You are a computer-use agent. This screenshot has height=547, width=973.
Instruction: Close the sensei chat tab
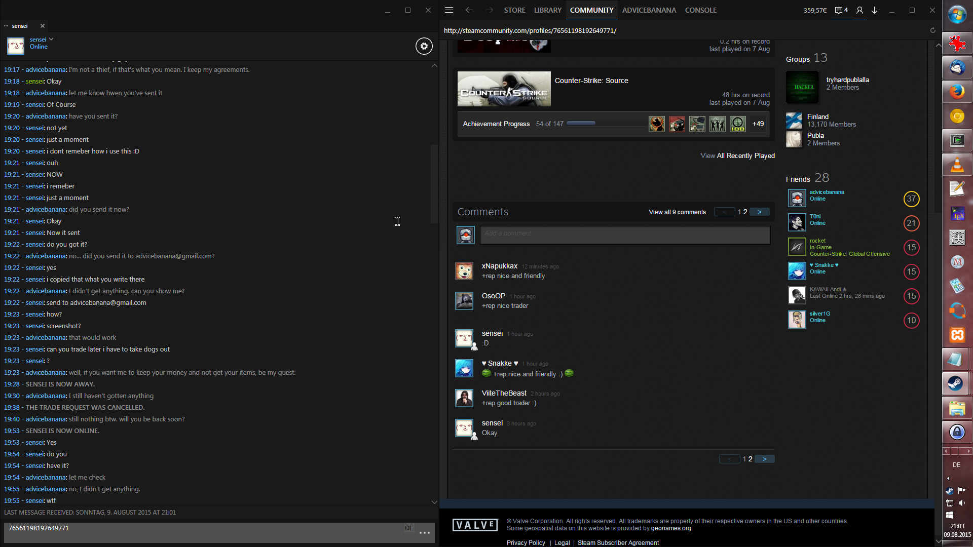pyautogui.click(x=43, y=26)
